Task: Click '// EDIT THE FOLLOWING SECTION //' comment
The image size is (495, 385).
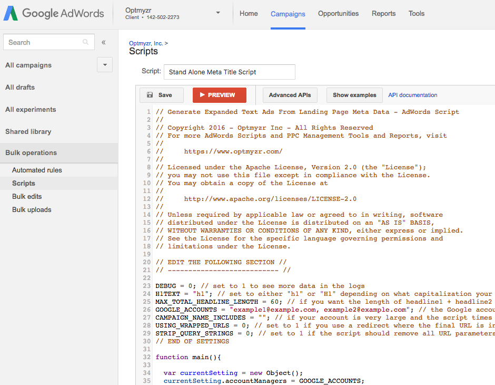Action: pyautogui.click(x=221, y=262)
